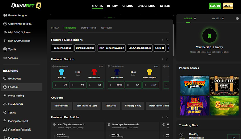241x139 pixels.
Task: Click the Tennis icon in quick links
Action: pos(5,49)
